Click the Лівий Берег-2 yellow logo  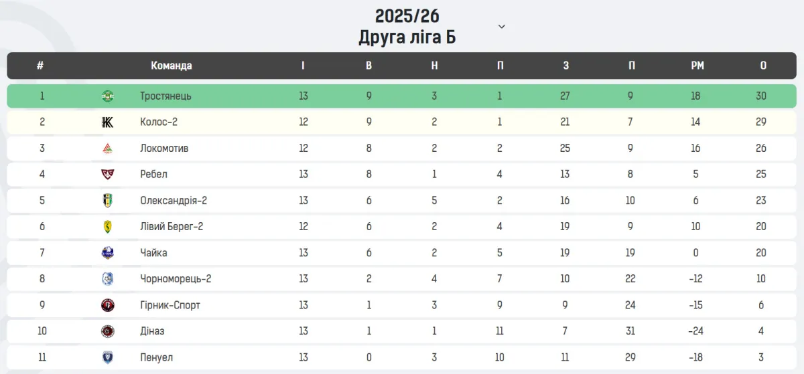pos(107,227)
